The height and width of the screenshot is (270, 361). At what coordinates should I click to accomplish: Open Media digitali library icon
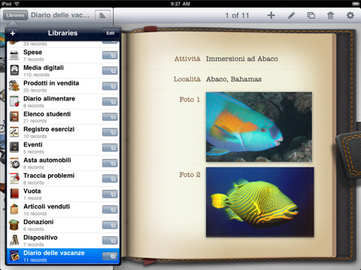(14, 70)
